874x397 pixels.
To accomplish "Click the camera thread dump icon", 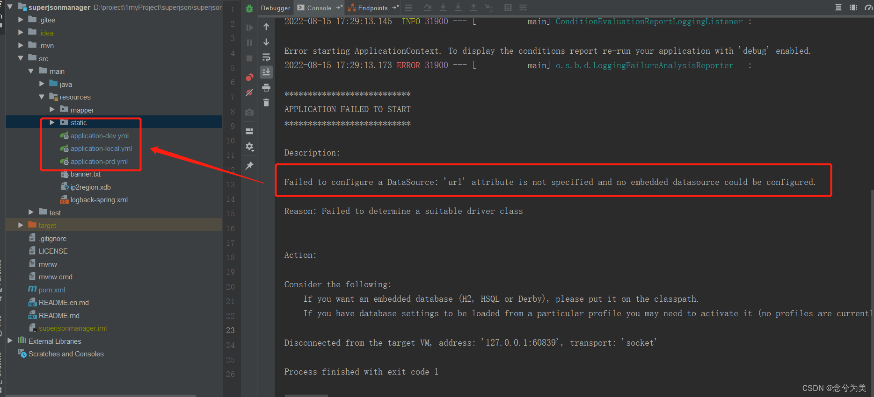I will tap(249, 112).
